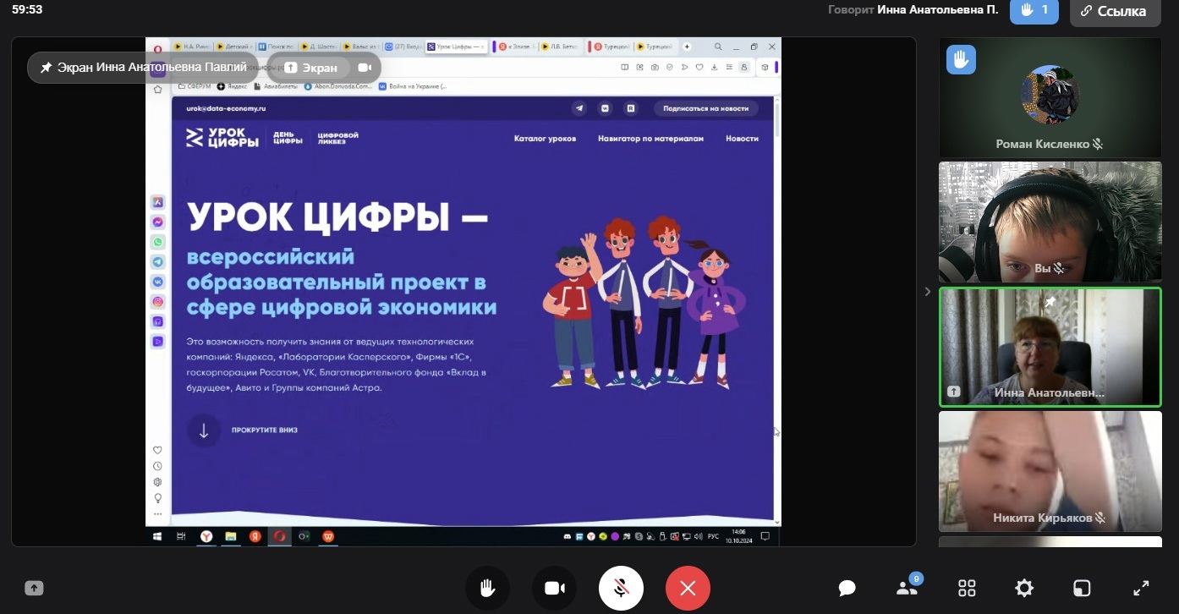Open the chat speech bubble icon
The width and height of the screenshot is (1179, 614).
coord(847,589)
